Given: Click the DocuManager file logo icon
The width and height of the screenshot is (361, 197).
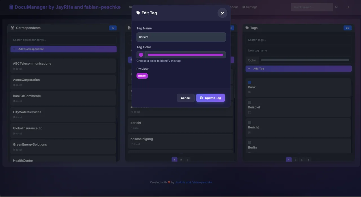Looking at the screenshot, I should pyautogui.click(x=11, y=7).
